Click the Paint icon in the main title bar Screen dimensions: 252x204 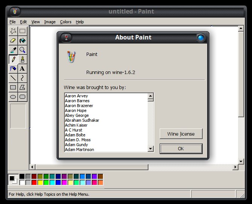click(x=15, y=11)
